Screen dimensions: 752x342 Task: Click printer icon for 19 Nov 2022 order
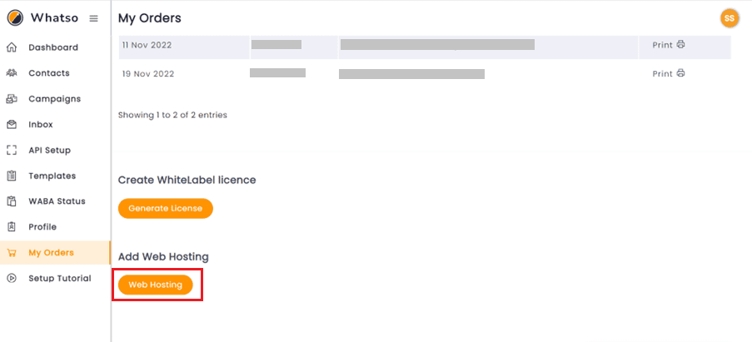click(x=680, y=74)
